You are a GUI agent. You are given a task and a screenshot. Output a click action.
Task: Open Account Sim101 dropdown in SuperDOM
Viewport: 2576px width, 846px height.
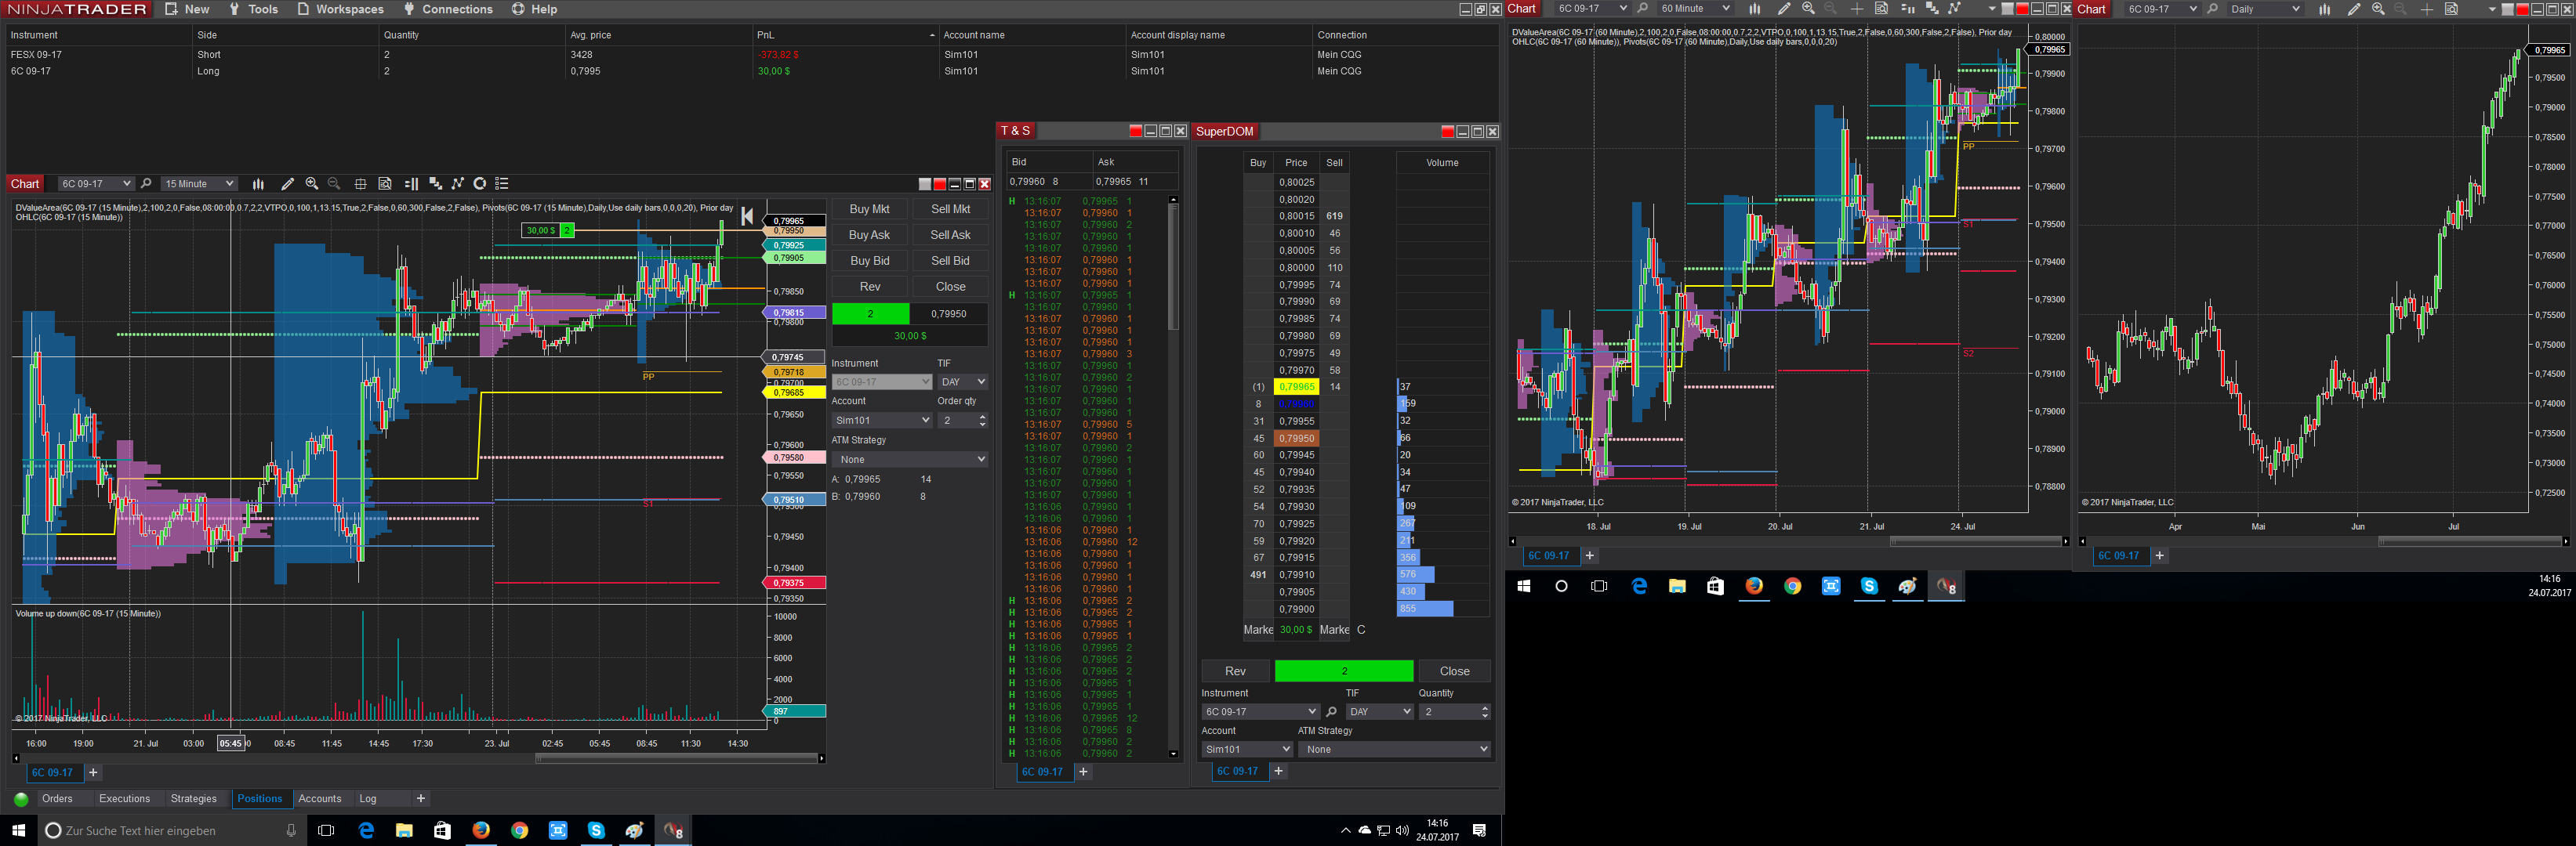coord(1247,749)
